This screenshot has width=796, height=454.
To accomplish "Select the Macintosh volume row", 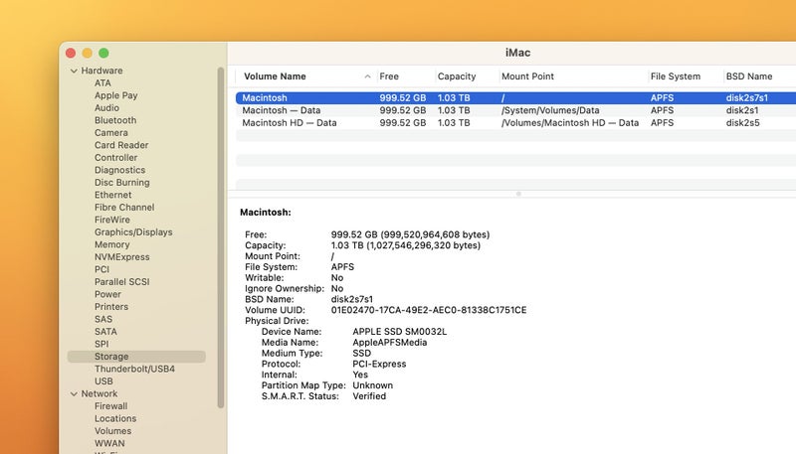I will tap(265, 97).
